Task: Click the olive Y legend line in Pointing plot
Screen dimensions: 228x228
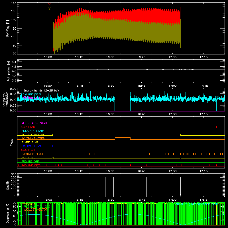Action: (34, 10)
